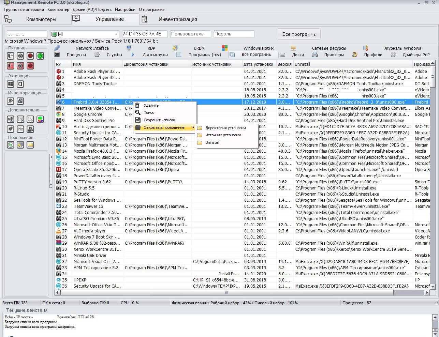Open the 'Windows HotFix' tab
This screenshot has width=439, height=337.
coord(252,48)
